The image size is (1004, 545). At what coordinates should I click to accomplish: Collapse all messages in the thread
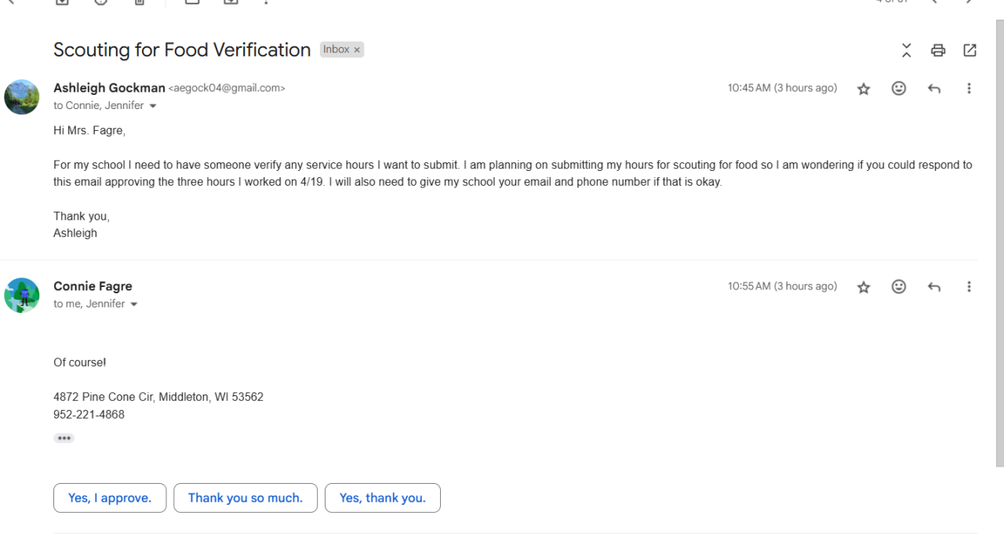click(907, 50)
